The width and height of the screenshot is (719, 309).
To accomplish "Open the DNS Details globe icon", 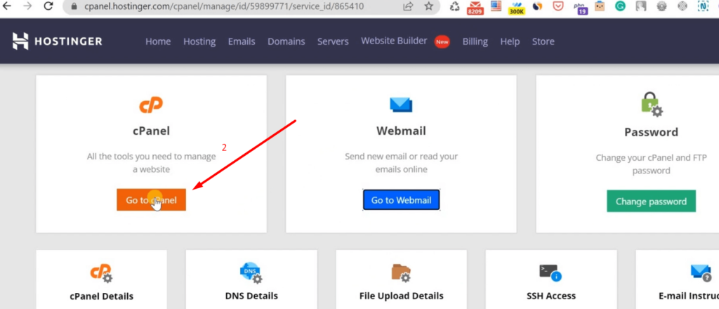I will [251, 272].
